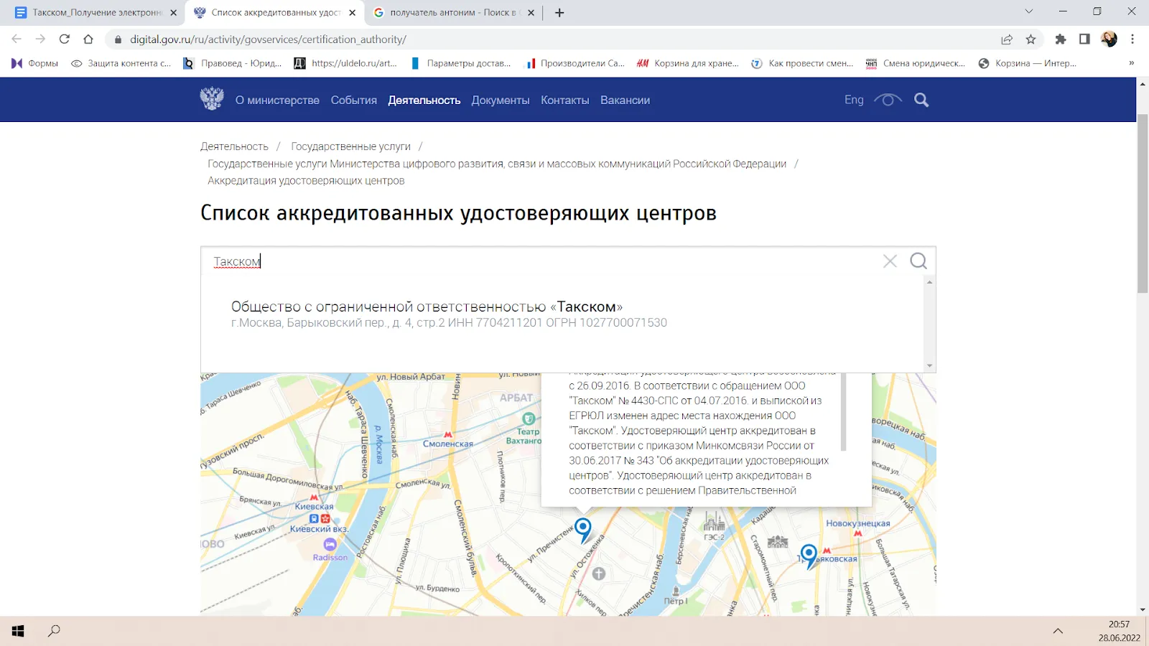This screenshot has height=646, width=1149.
Task: Open the Корзина для хранения bookmark
Action: pos(688,63)
